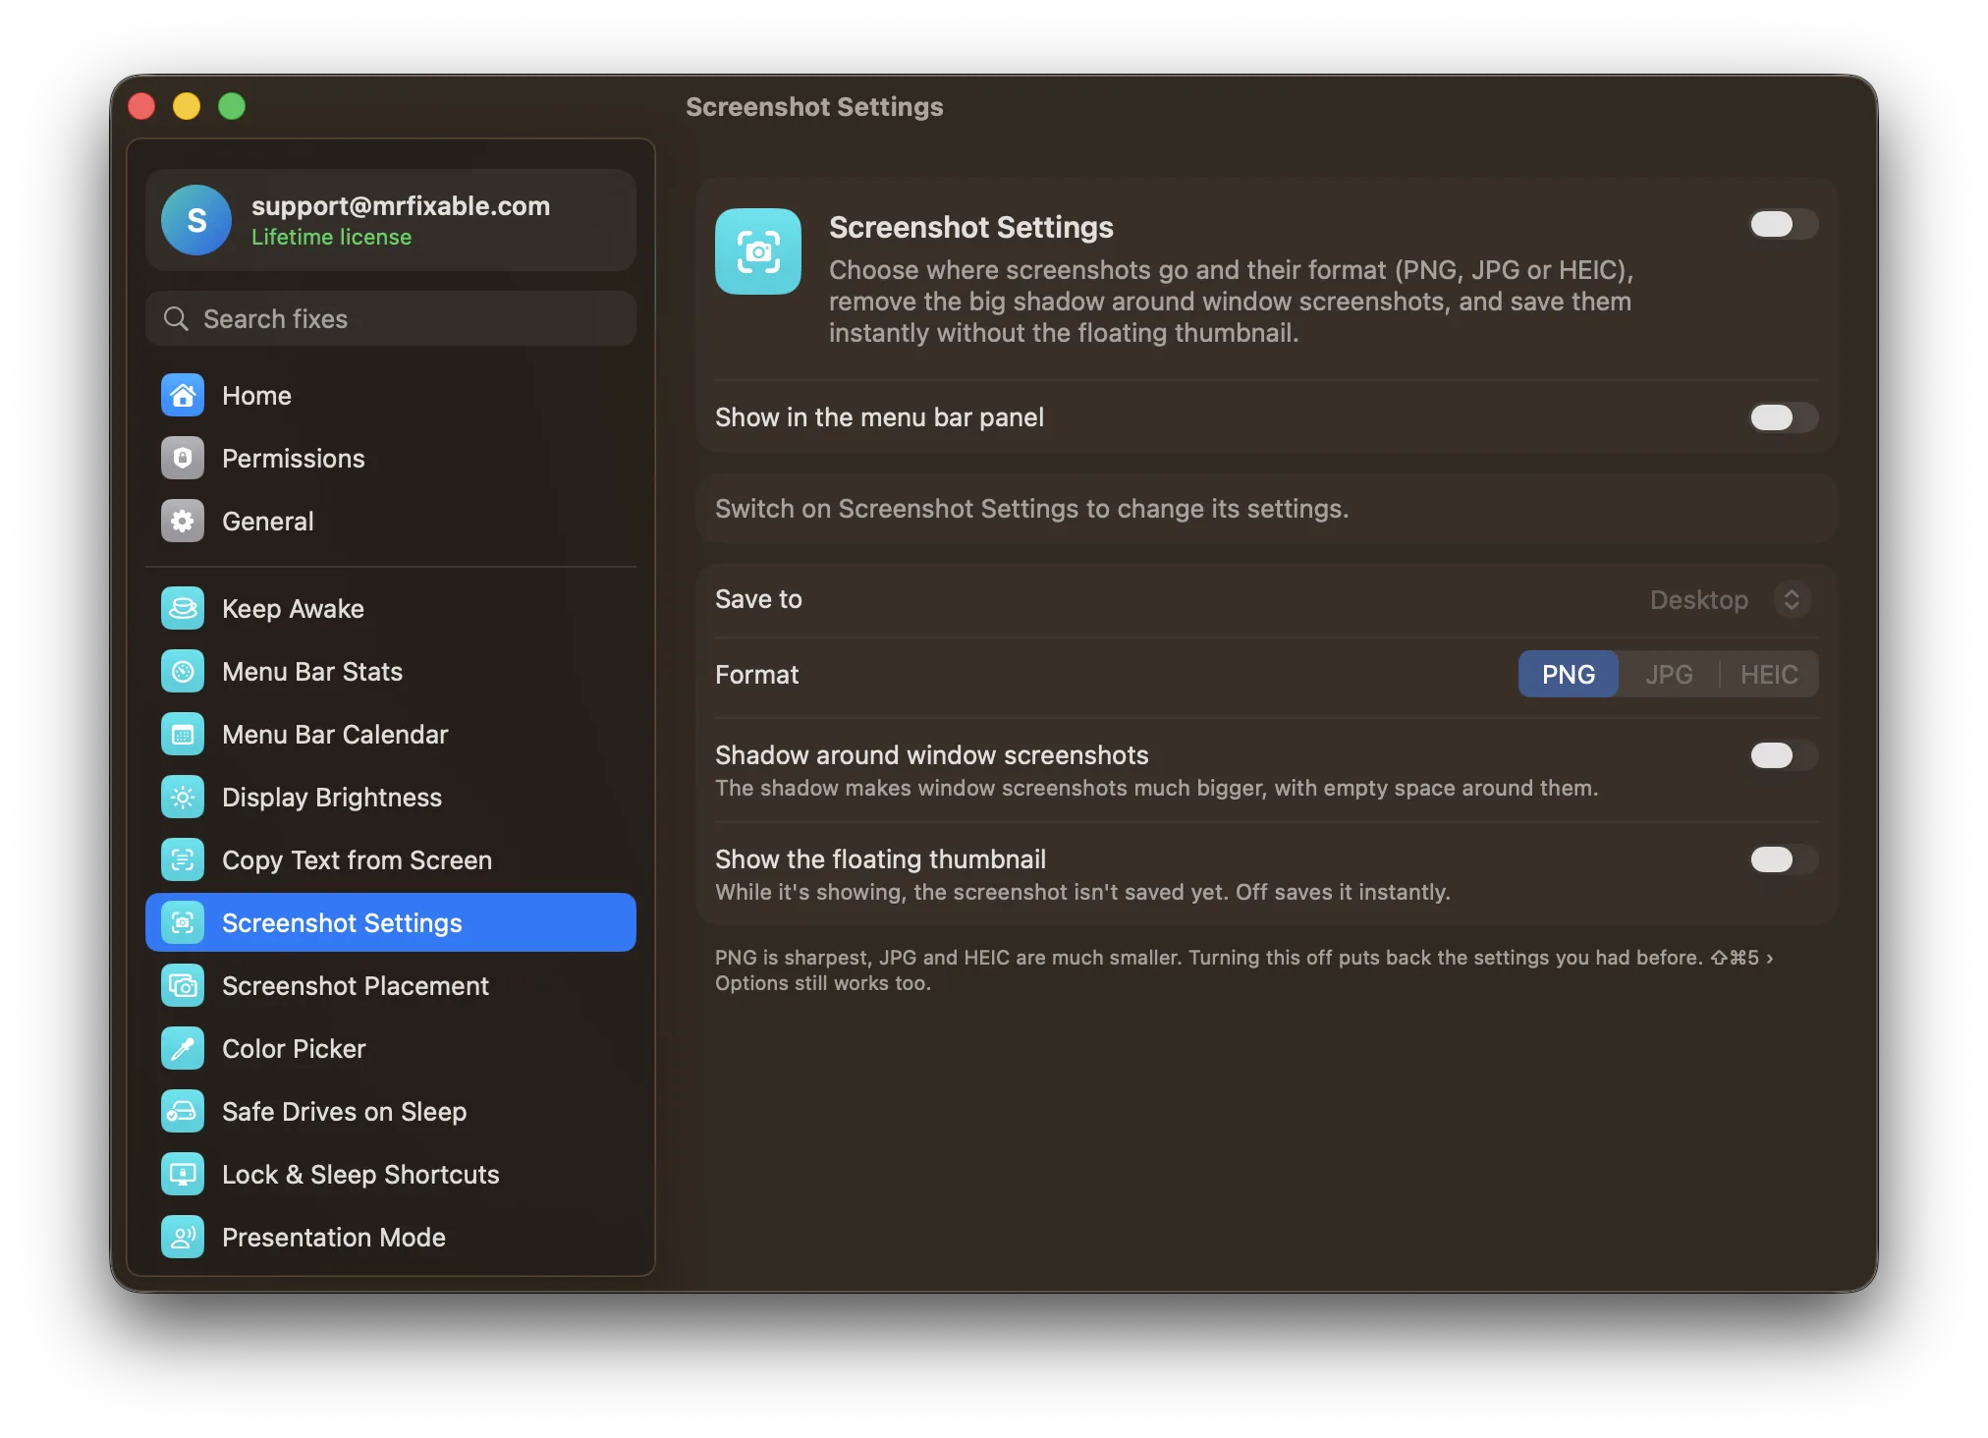Toggle Shadow around window screenshots
1988x1438 pixels.
click(1784, 755)
